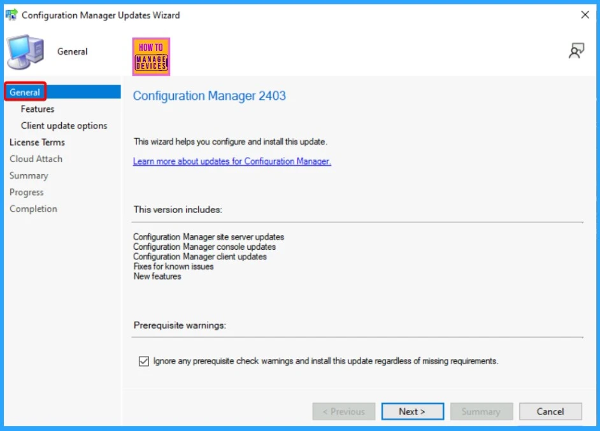
Task: Open the Features wizard step
Action: pyautogui.click(x=38, y=109)
